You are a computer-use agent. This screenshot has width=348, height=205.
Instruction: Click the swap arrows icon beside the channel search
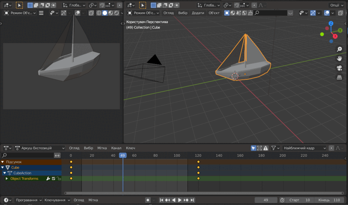tap(57, 155)
